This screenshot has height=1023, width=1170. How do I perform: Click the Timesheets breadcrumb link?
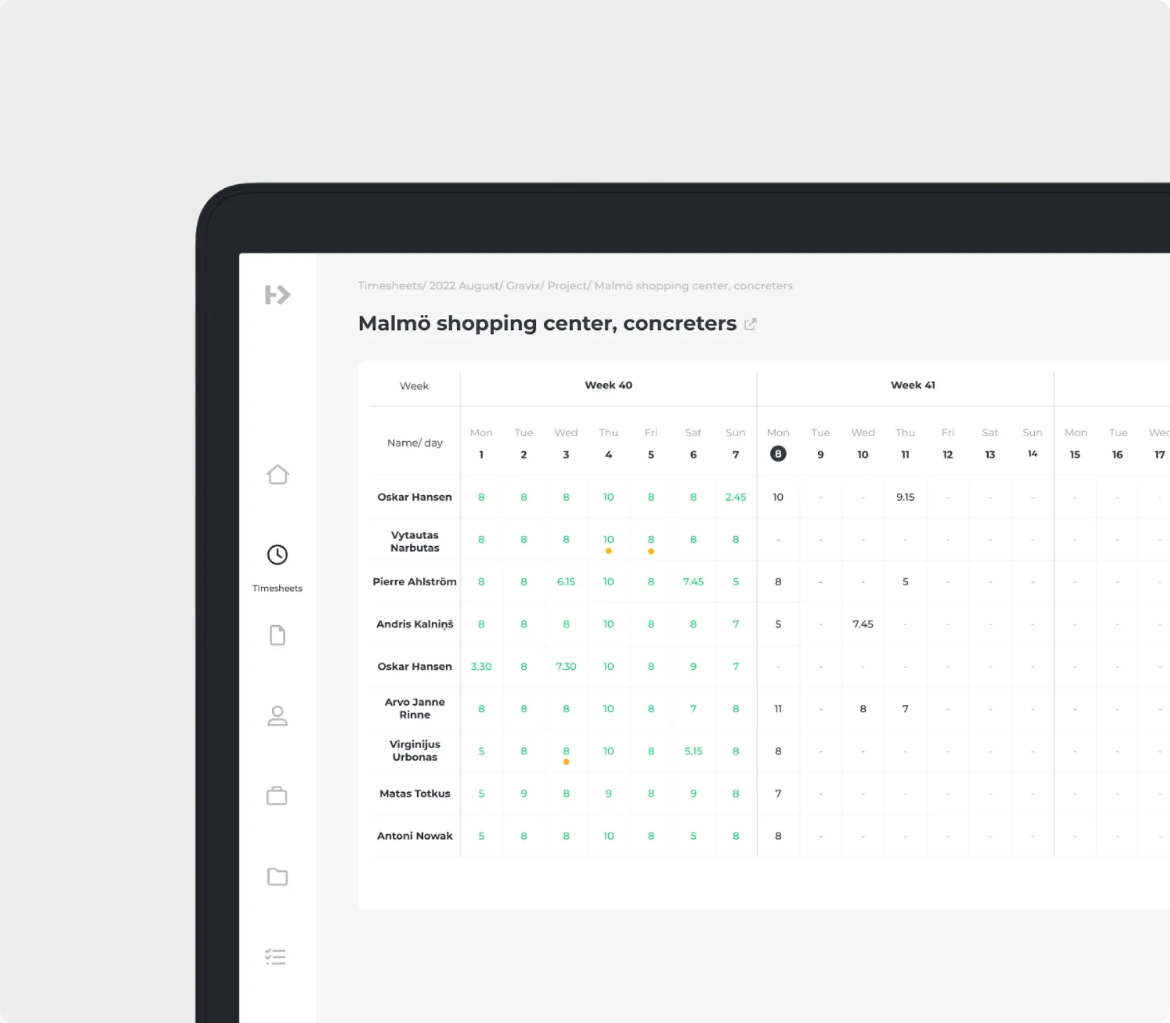pos(390,285)
